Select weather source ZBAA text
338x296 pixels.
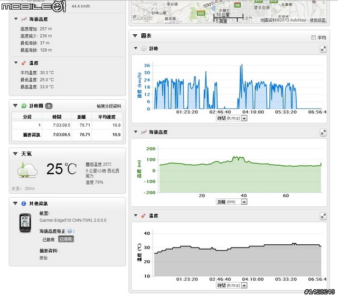(x=30, y=188)
